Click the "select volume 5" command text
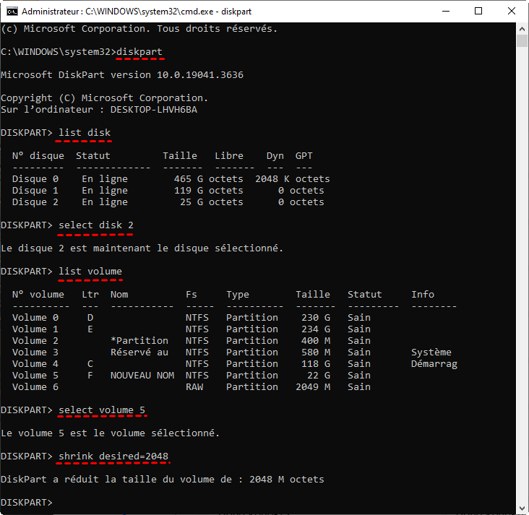This screenshot has height=515, width=529. pyautogui.click(x=102, y=410)
